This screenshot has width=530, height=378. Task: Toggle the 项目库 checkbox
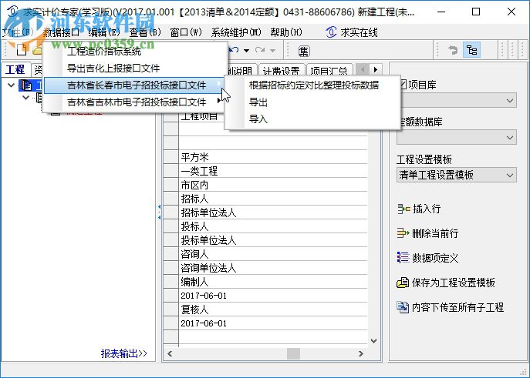403,85
